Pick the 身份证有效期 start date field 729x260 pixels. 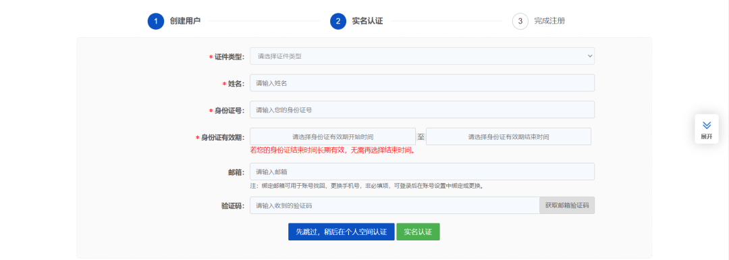(333, 136)
